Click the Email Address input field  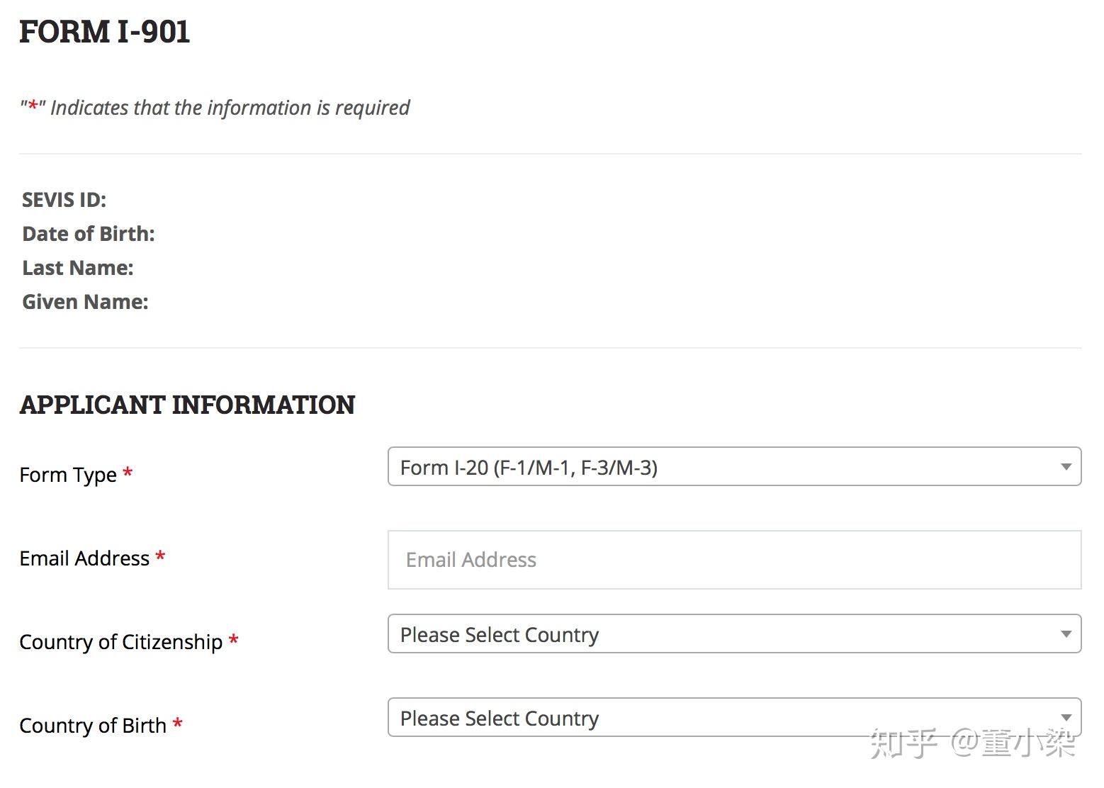click(x=734, y=560)
